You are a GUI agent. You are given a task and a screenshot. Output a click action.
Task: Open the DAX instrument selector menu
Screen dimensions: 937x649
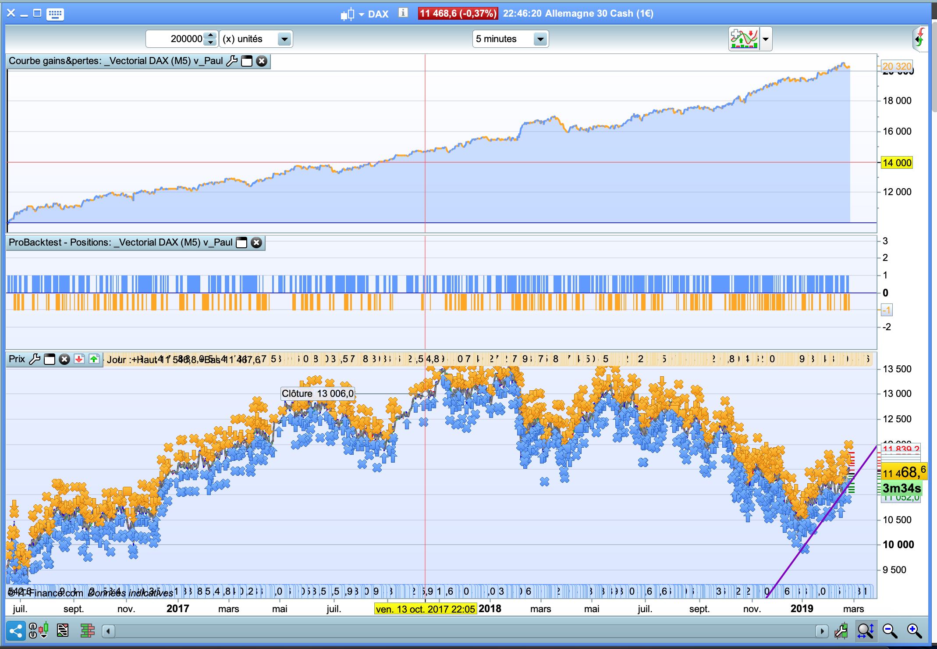pyautogui.click(x=361, y=14)
